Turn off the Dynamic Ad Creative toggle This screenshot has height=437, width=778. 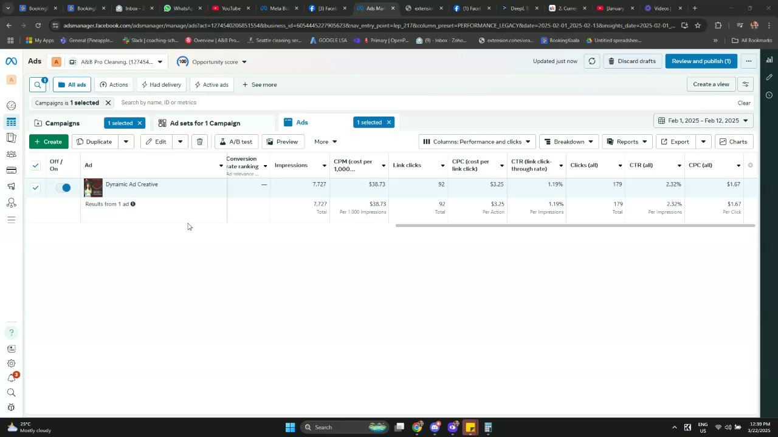63,188
